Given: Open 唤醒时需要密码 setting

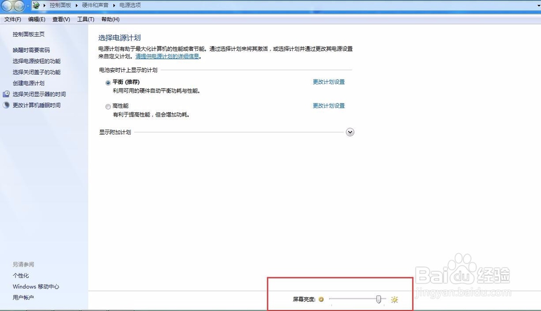Looking at the screenshot, I should pyautogui.click(x=31, y=50).
